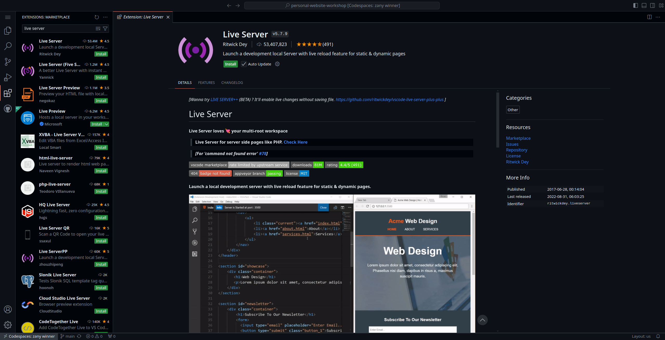Open Run and Debug view icon

[x=8, y=77]
